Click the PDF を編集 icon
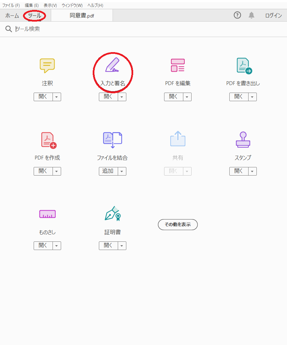The height and width of the screenshot is (345, 287). coord(177,65)
